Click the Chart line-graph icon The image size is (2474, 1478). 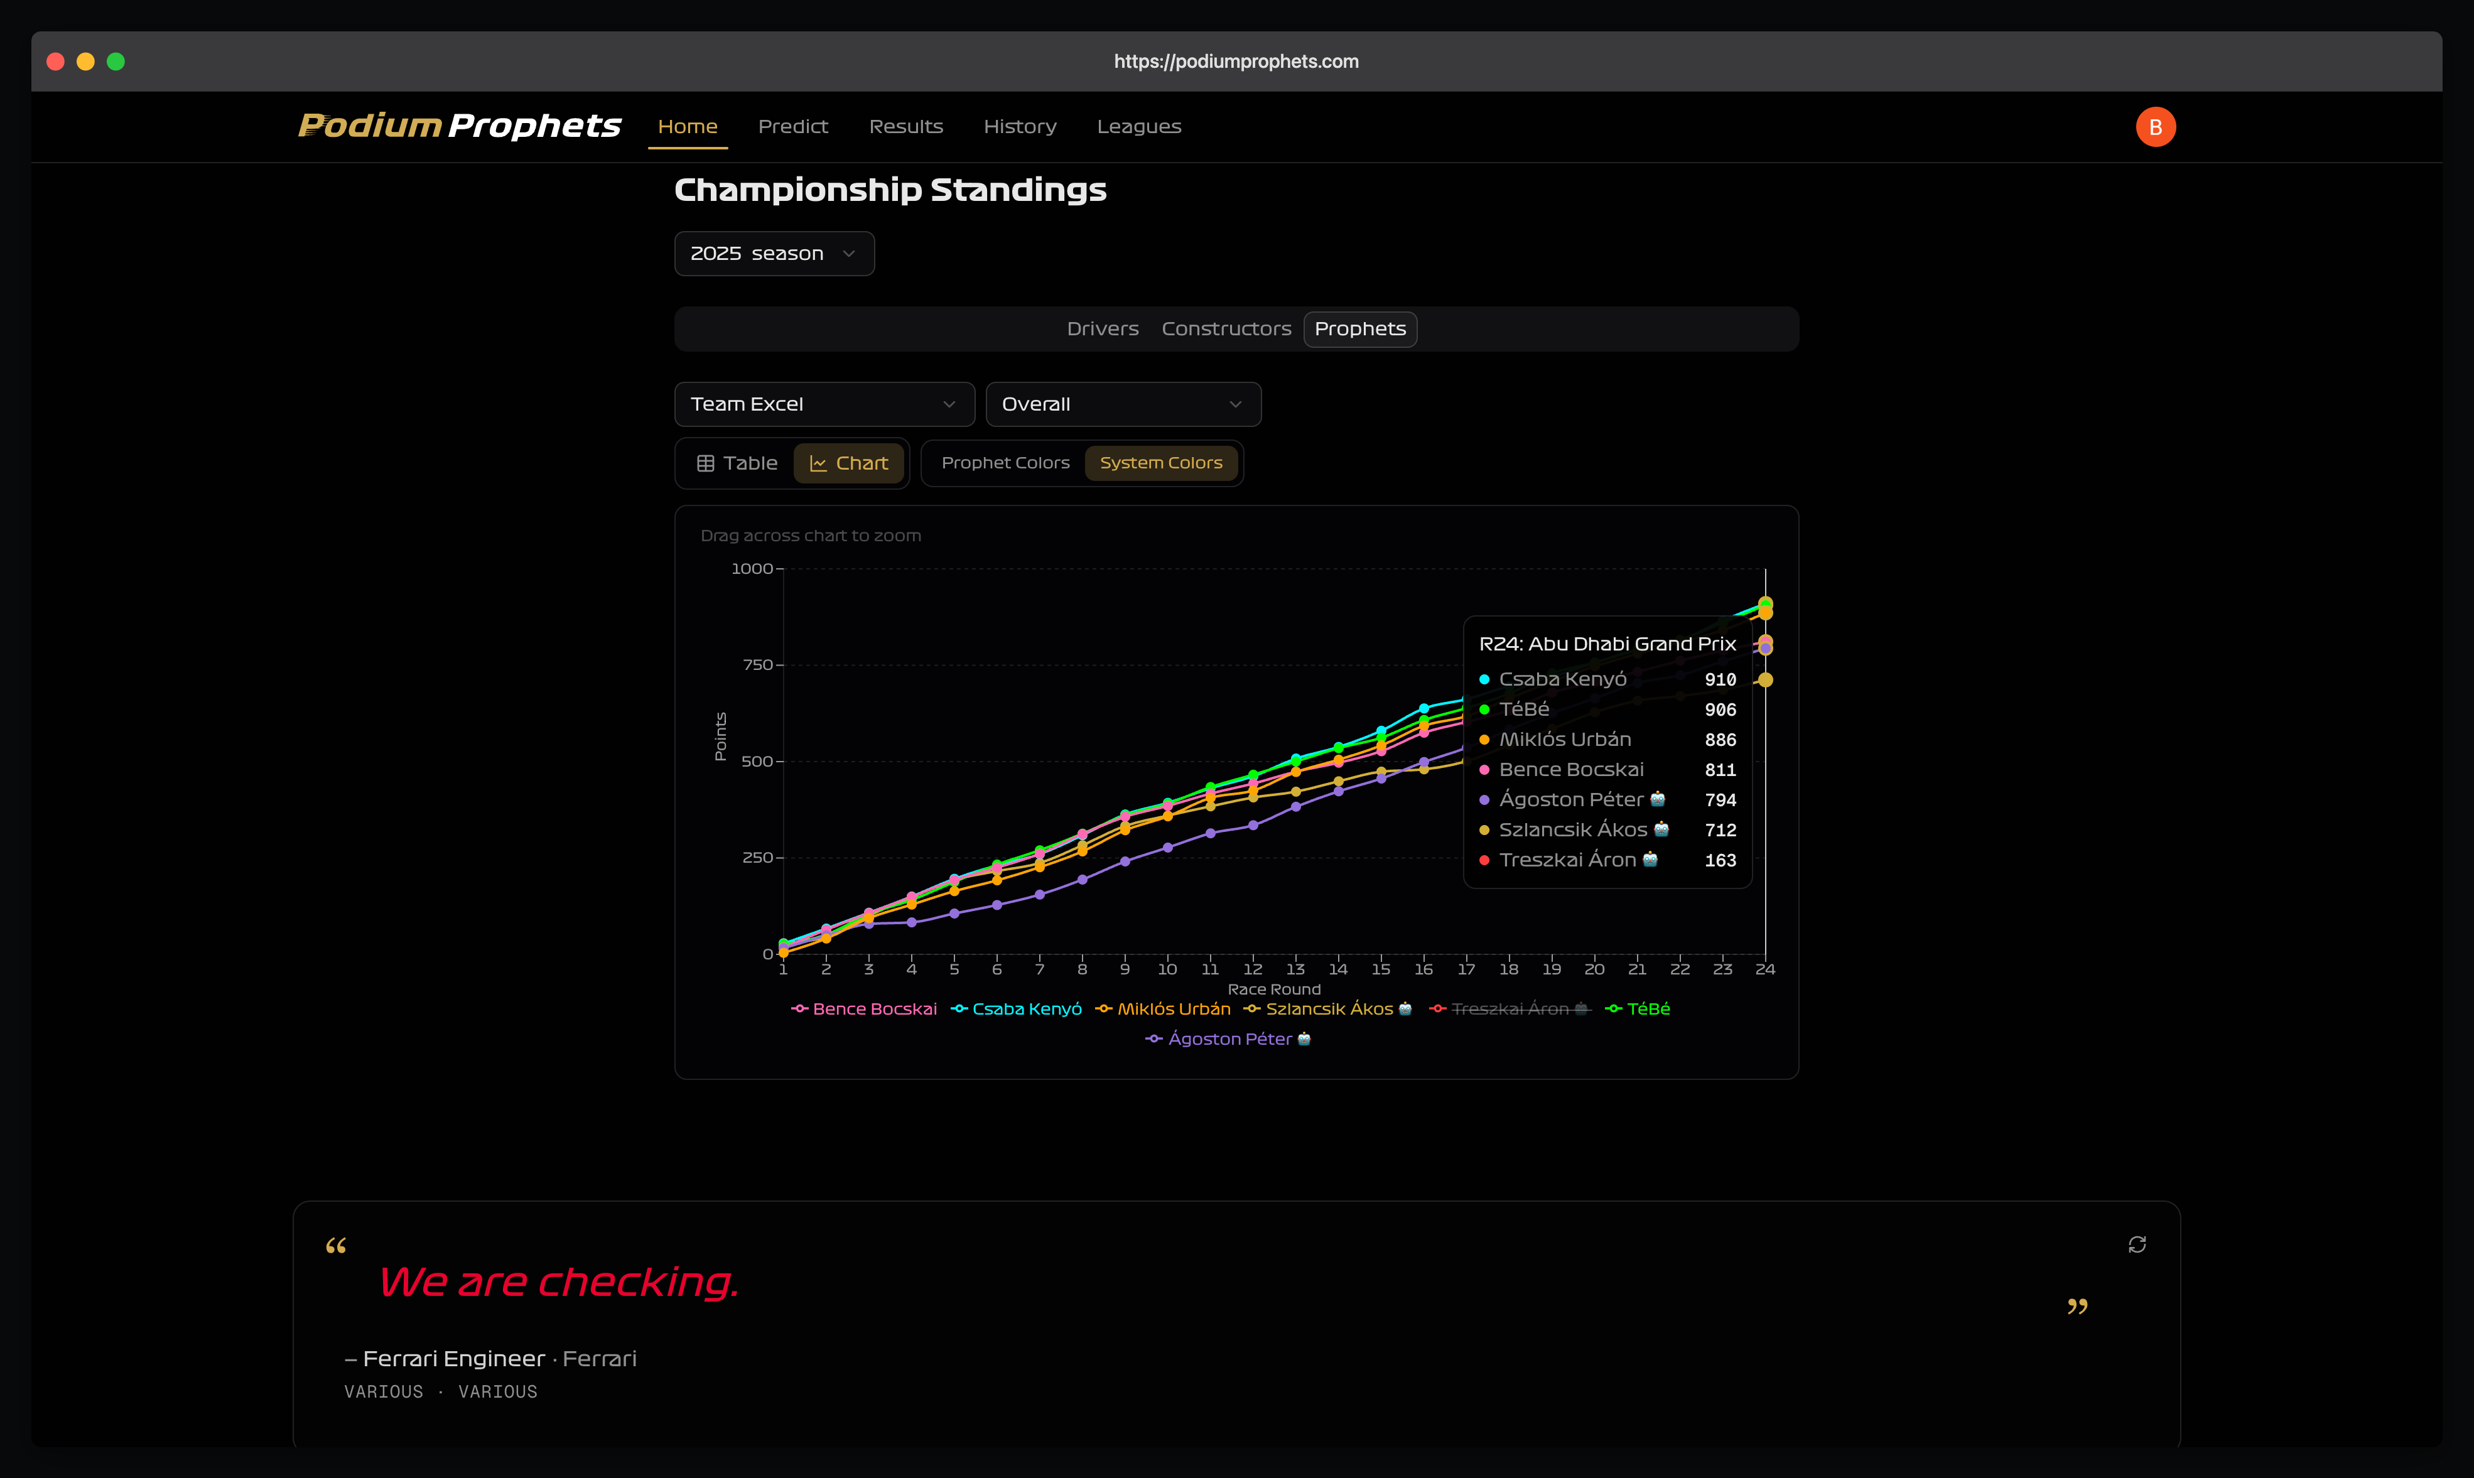(819, 463)
